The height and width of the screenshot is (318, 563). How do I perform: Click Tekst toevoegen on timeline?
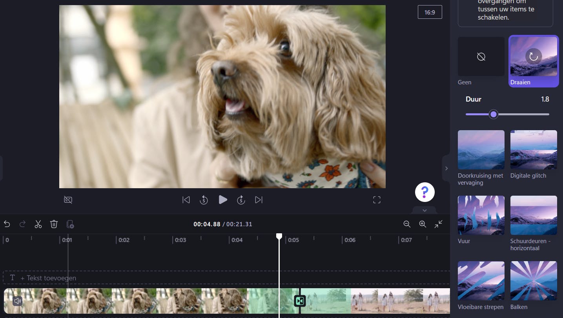pos(48,278)
